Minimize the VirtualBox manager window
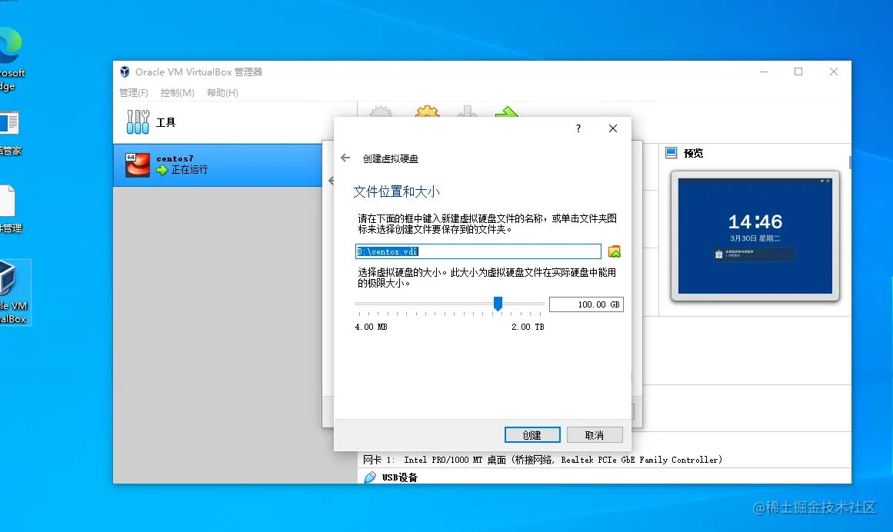893x532 pixels. [x=764, y=71]
